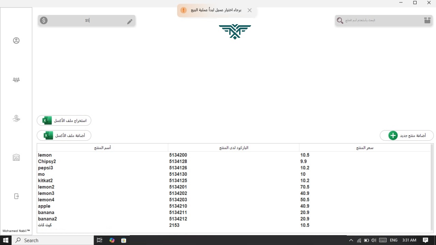The height and width of the screenshot is (245, 436).
Task: Click the category box icon in search bar
Action: click(427, 20)
